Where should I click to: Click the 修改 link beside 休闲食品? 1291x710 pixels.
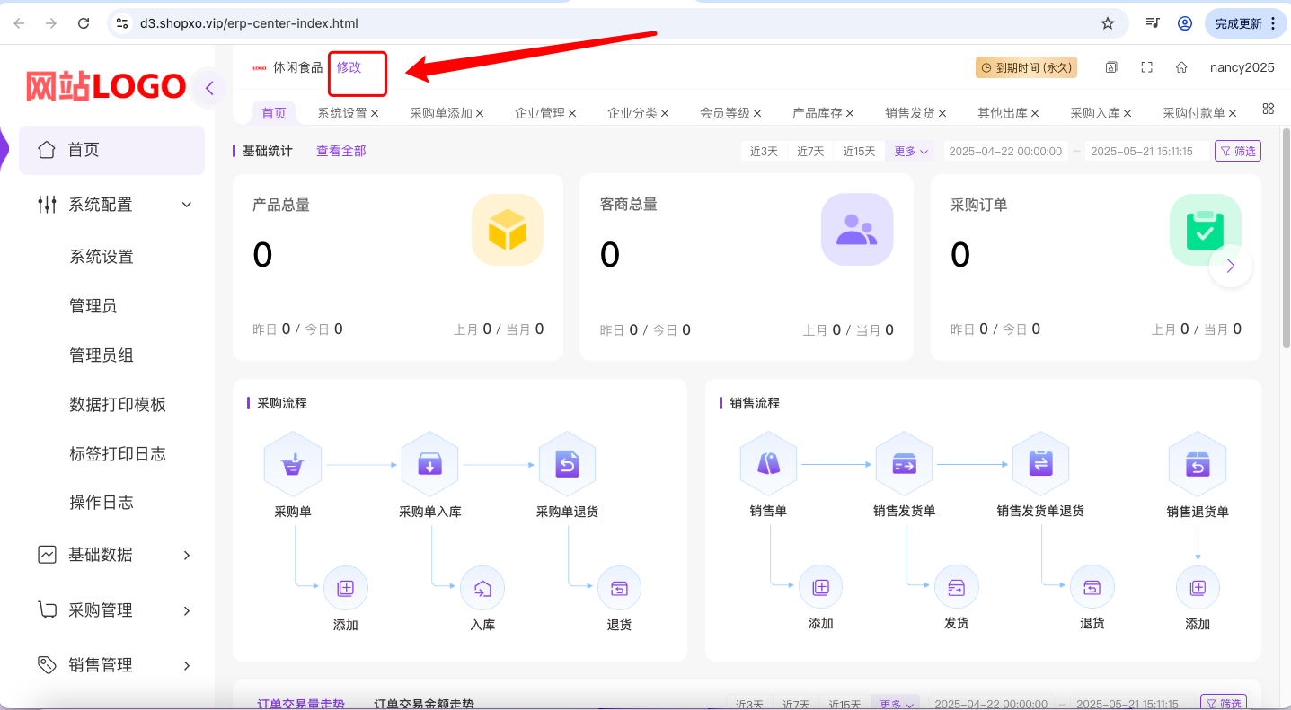pos(349,67)
